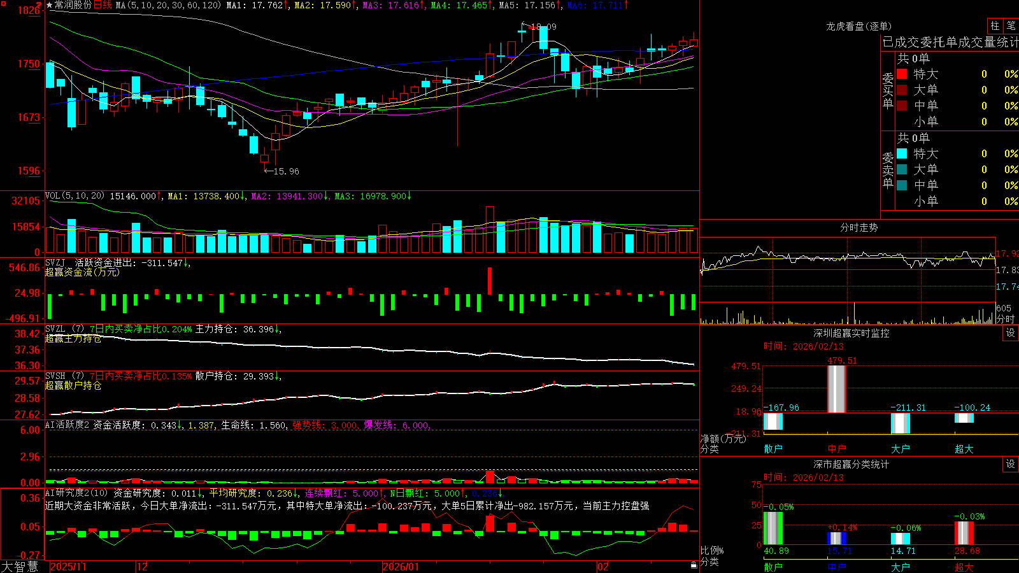
Task: Click the VOL(5,10,20) indicator label
Action: (75, 195)
